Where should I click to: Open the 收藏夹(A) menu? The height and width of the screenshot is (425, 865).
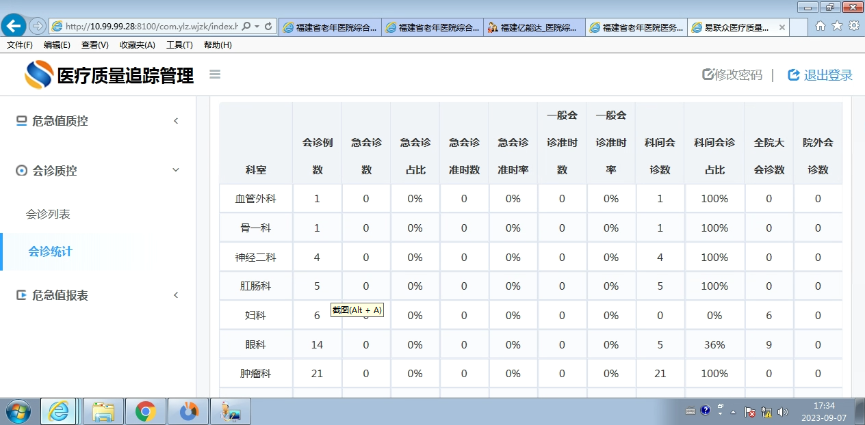(x=138, y=45)
